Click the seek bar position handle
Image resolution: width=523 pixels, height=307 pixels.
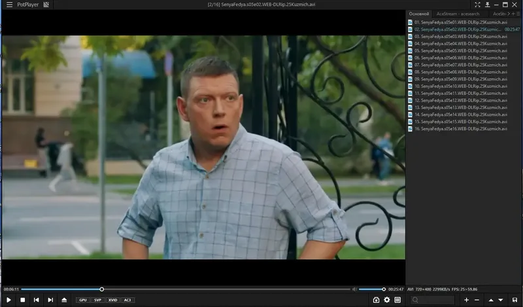click(102, 289)
